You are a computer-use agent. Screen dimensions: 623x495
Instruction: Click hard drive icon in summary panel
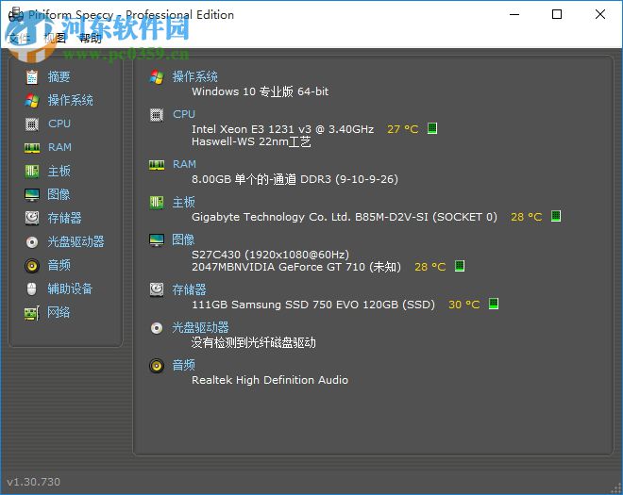click(157, 289)
